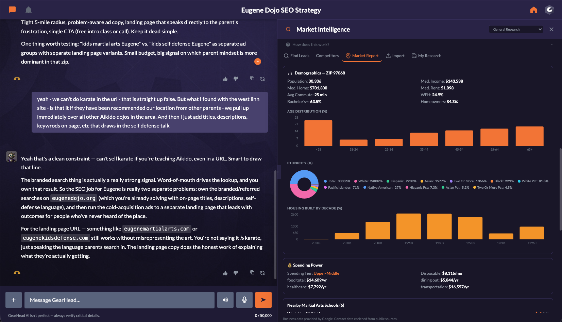Go to the home icon
The width and height of the screenshot is (562, 322).
tap(534, 10)
